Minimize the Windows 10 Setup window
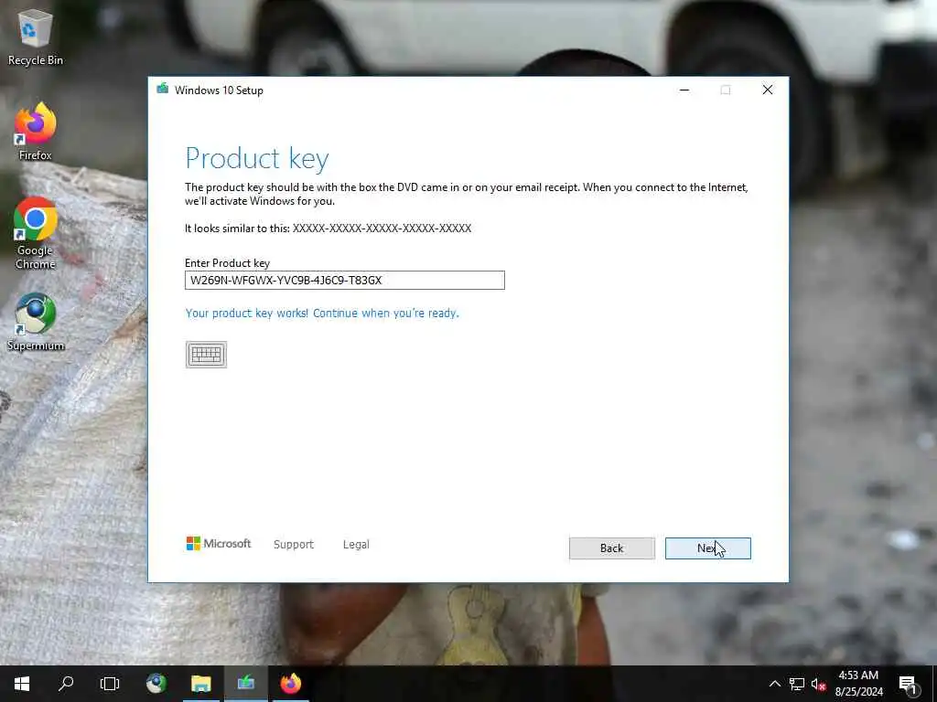Screen dimensions: 937x702 (x=684, y=90)
